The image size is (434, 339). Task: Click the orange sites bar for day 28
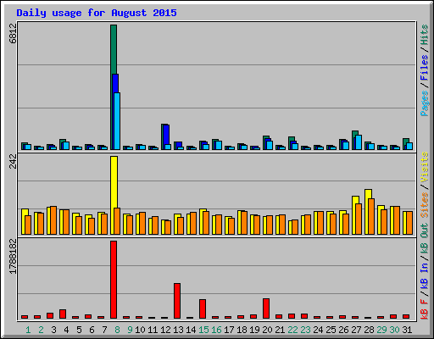pyautogui.click(x=371, y=216)
